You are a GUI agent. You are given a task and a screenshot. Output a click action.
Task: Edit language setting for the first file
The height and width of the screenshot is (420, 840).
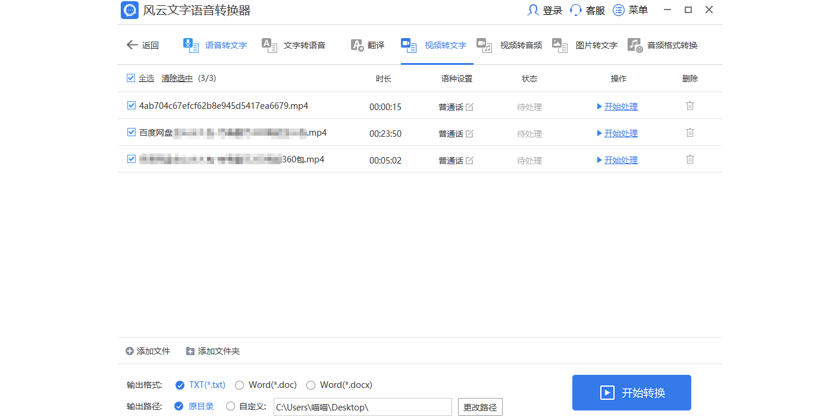click(x=469, y=106)
